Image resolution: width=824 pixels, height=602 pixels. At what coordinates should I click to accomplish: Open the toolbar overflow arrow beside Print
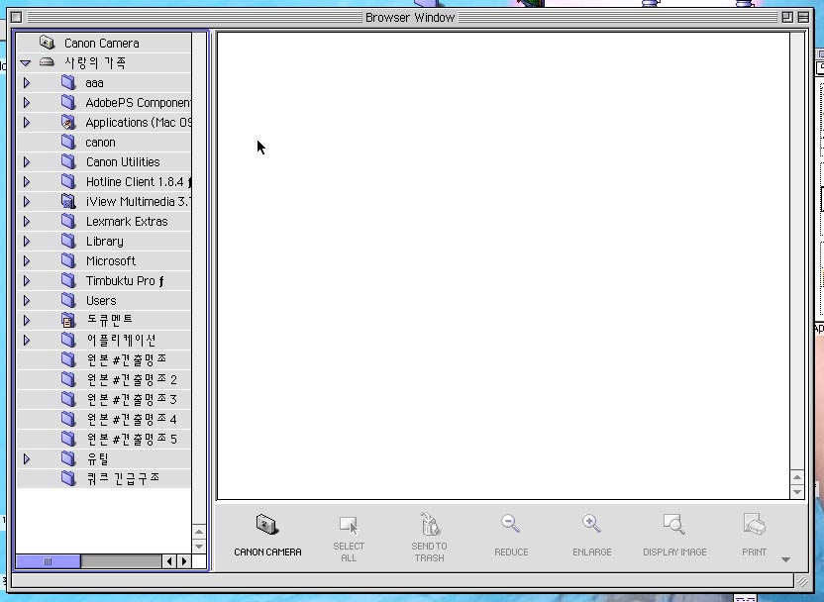point(786,559)
